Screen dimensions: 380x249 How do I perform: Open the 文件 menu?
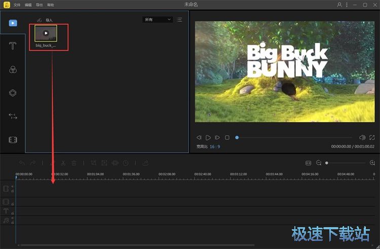(x=17, y=5)
